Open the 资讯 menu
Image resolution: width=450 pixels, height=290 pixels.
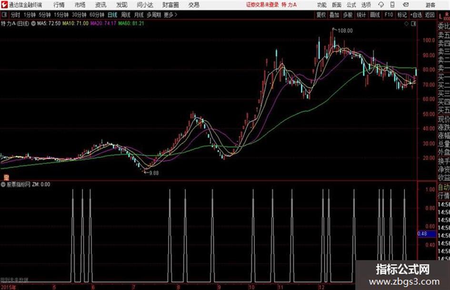[x=101, y=5]
